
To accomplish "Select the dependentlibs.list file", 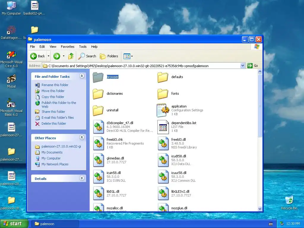I will pos(163,127).
